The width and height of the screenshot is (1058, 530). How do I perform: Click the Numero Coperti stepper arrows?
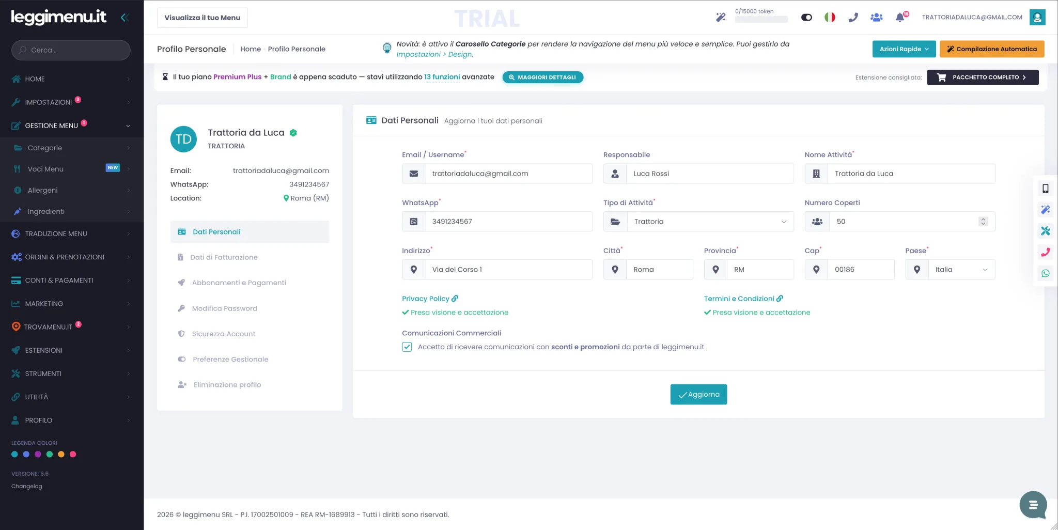(983, 222)
